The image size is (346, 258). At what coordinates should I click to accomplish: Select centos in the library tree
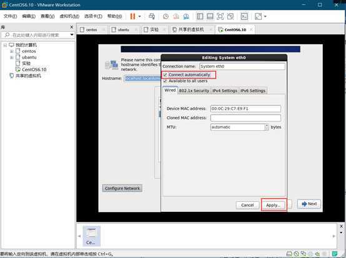point(29,51)
